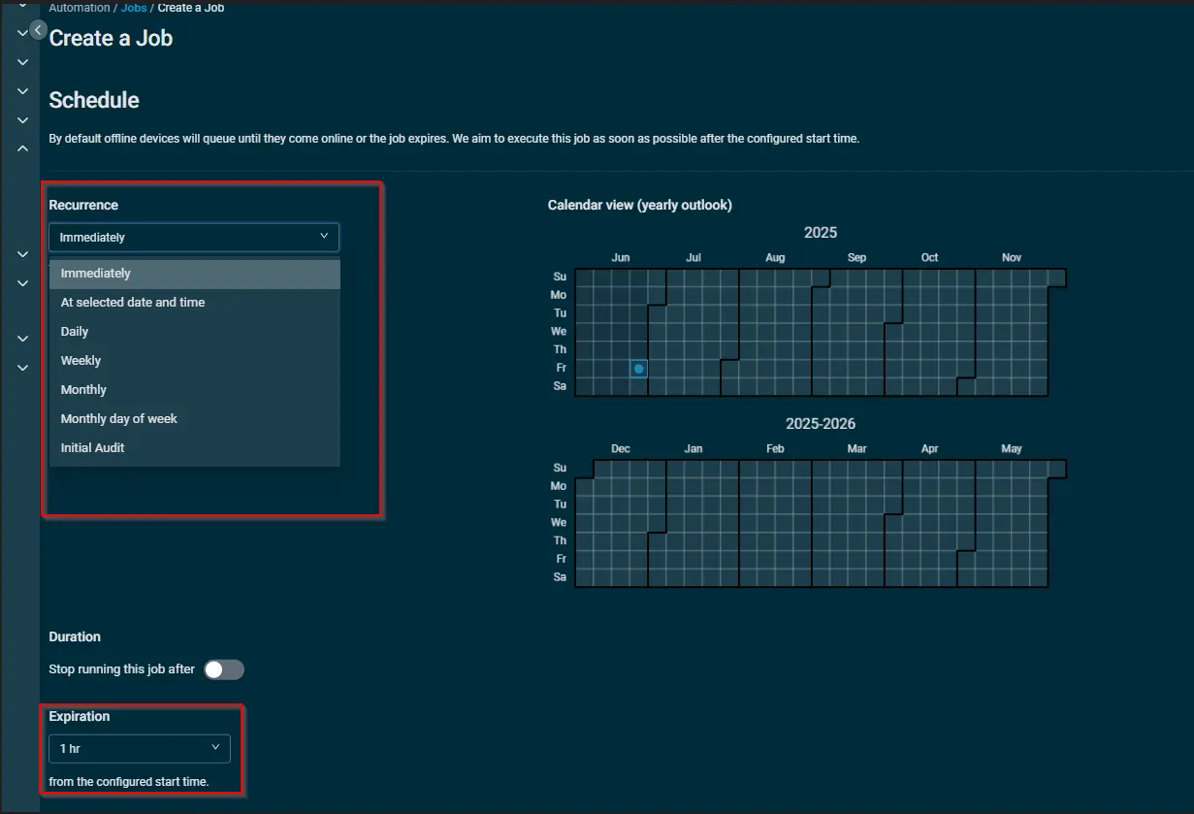
Task: Pick the Initial Audit recurrence option
Action: click(194, 448)
